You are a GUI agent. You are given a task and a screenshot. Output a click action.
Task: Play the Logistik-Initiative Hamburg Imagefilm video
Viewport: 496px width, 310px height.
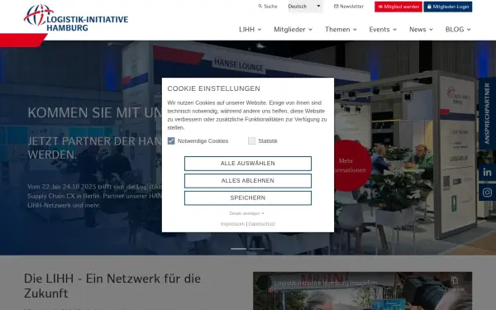point(362,291)
